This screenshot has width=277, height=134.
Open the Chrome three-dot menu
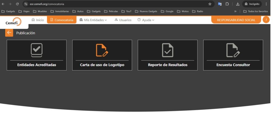(266, 4)
